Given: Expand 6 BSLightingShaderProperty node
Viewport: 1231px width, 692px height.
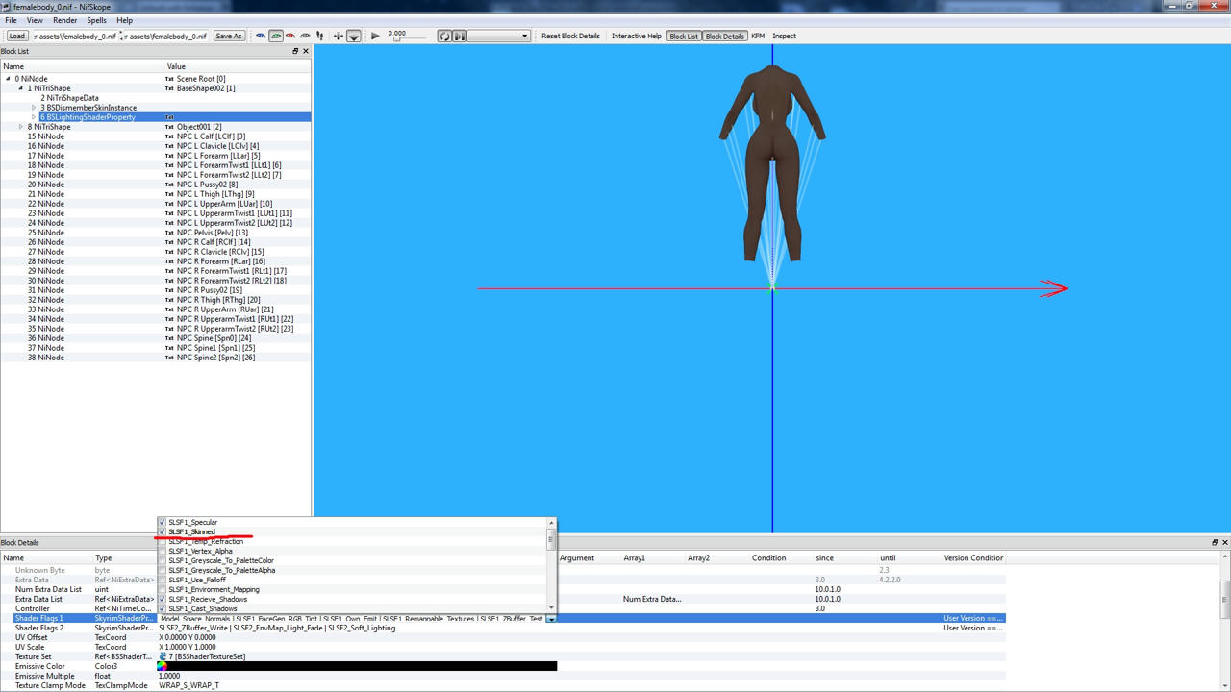Looking at the screenshot, I should tap(34, 117).
